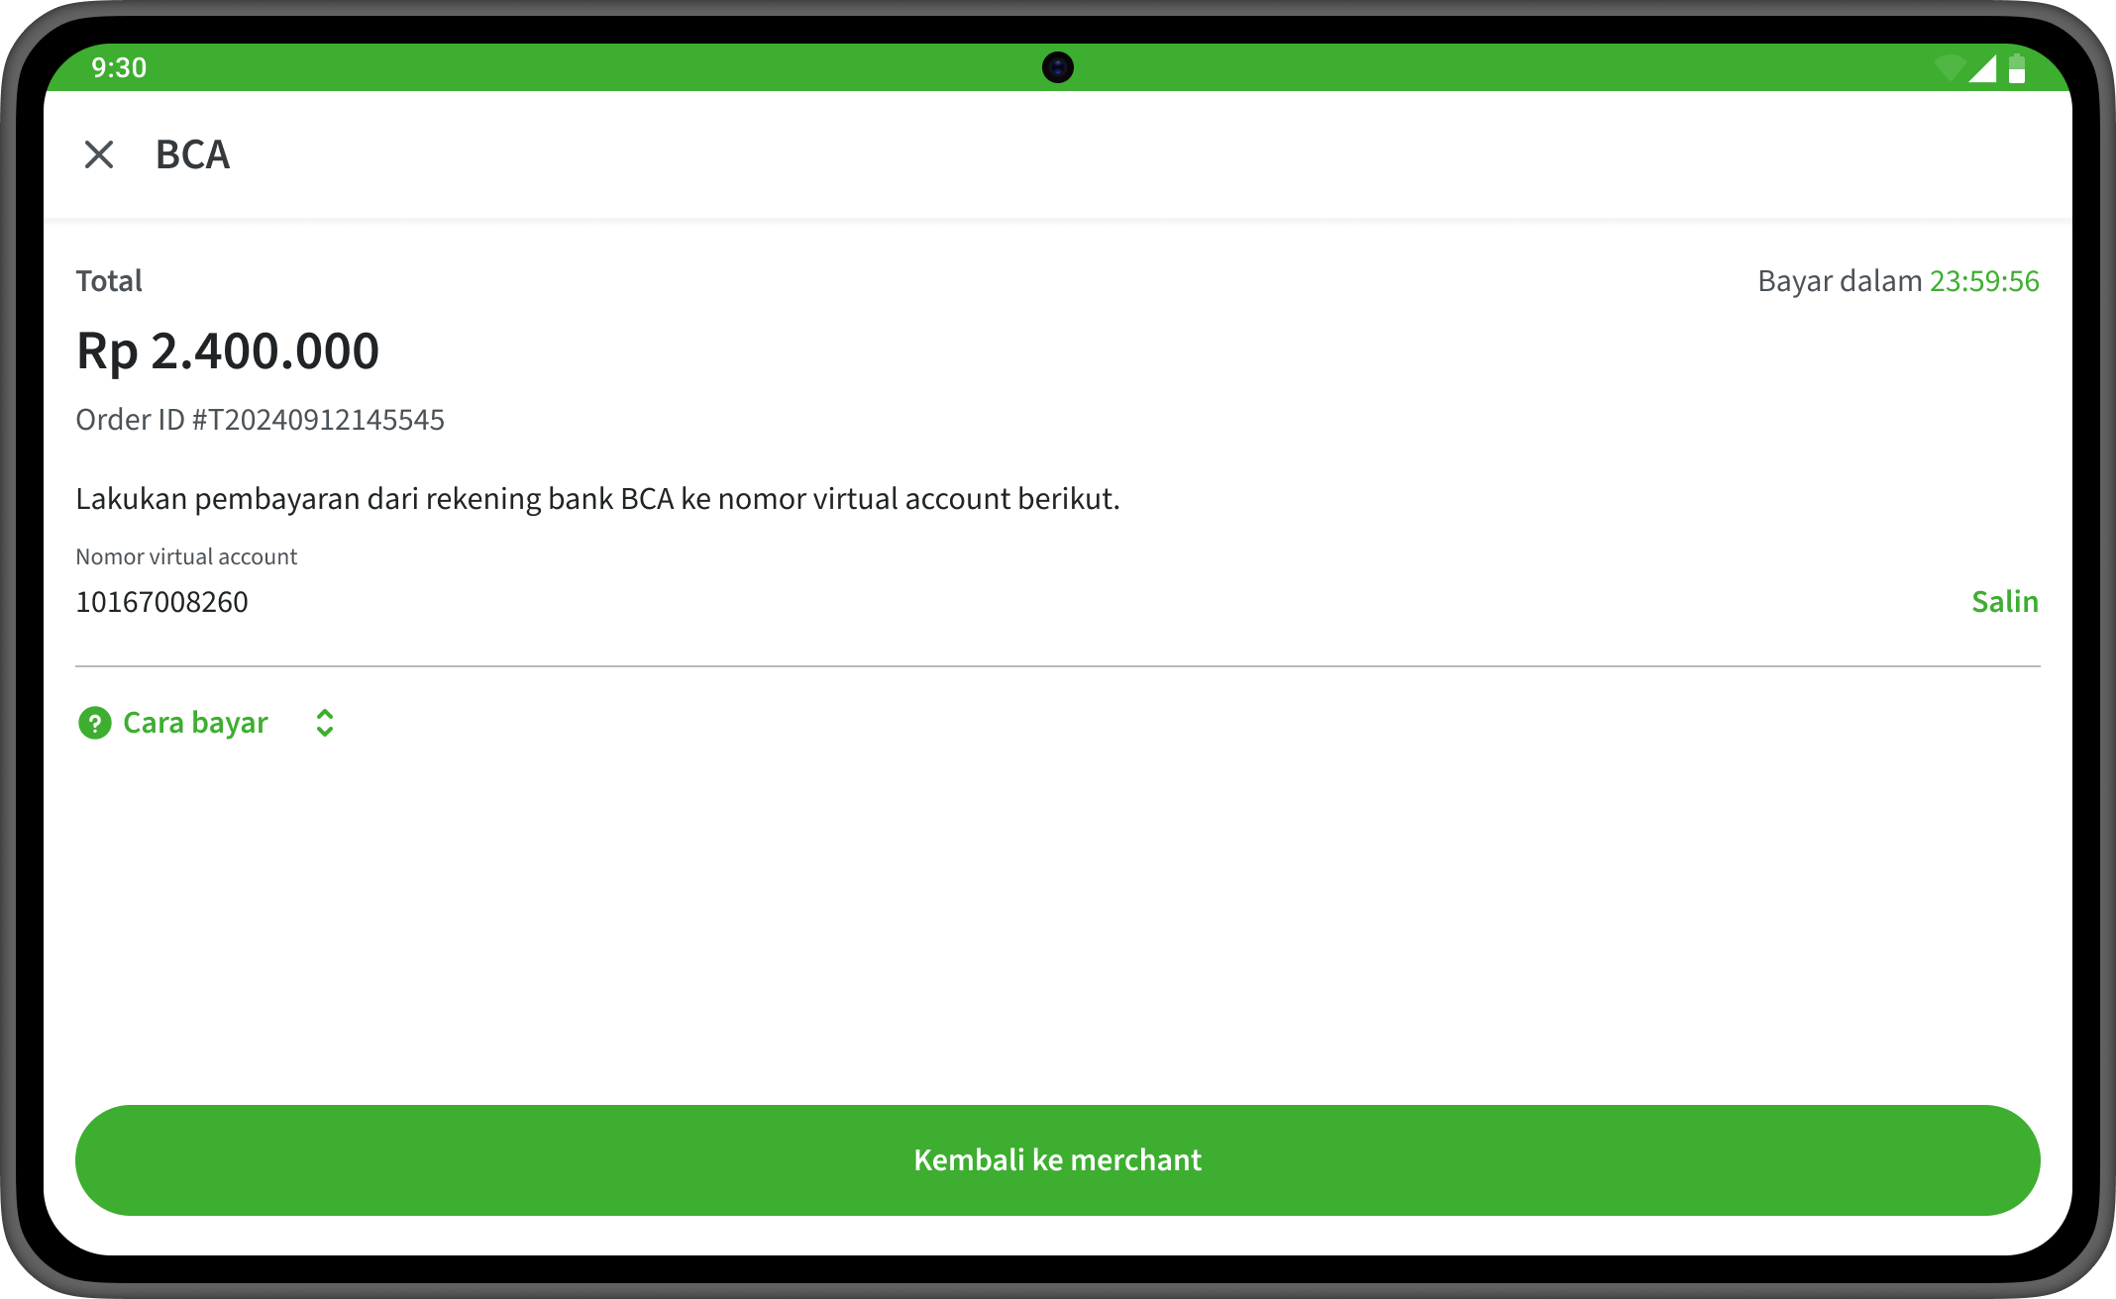Tap the battery icon in status bar
This screenshot has height=1299, width=2116.
coord(2016,68)
